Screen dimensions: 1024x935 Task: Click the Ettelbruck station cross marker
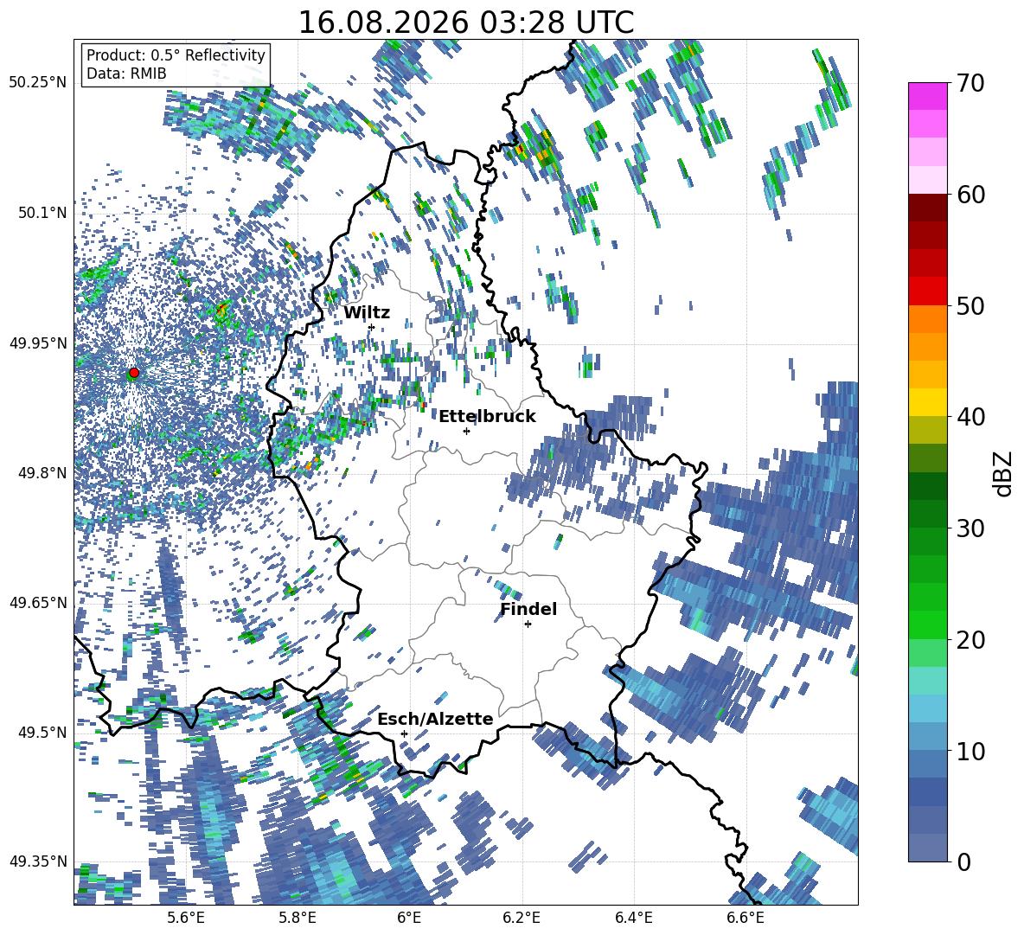point(466,431)
